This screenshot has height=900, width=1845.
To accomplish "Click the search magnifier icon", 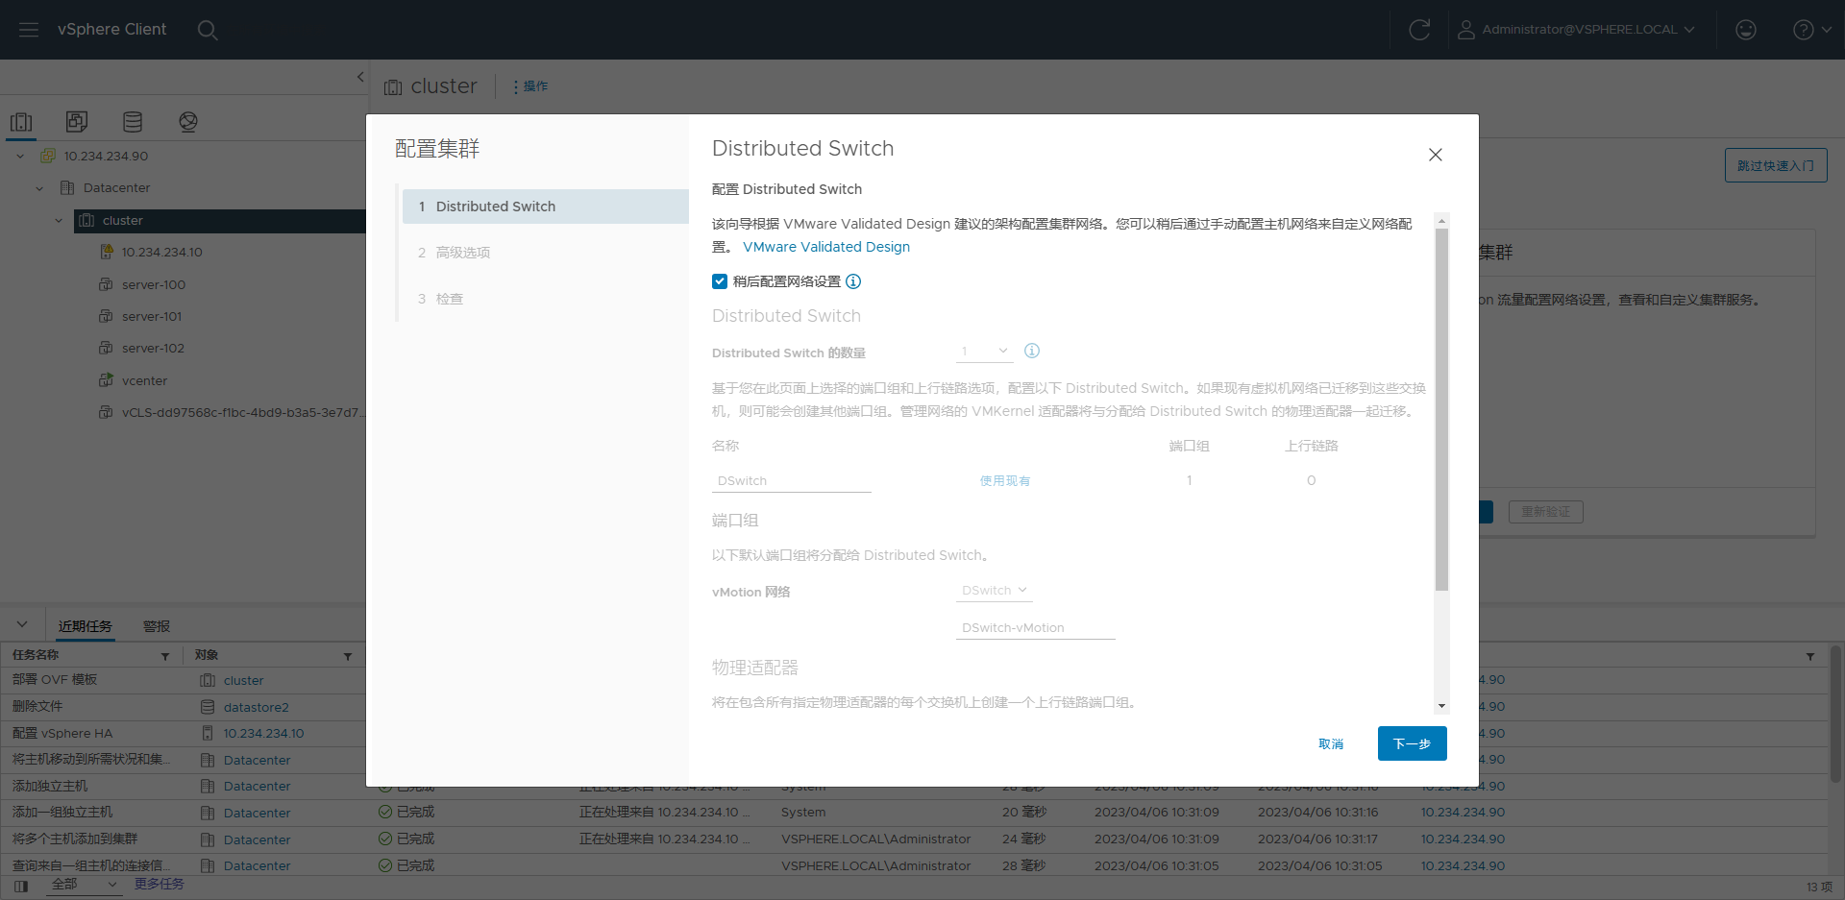I will click(208, 30).
